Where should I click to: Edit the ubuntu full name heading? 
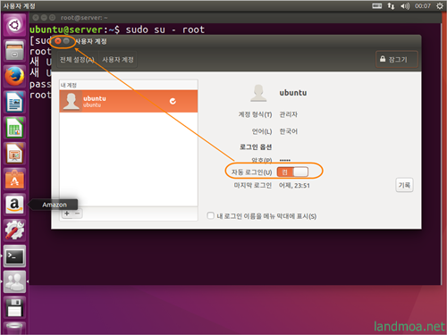click(x=293, y=93)
